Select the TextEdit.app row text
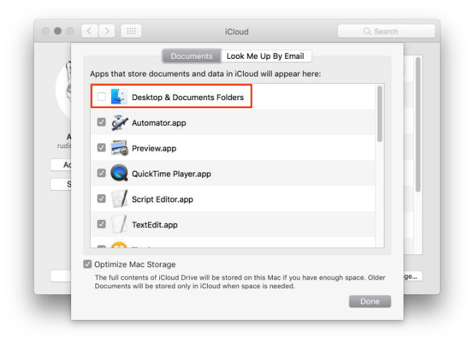Viewport: 474px width, 343px height. click(155, 225)
